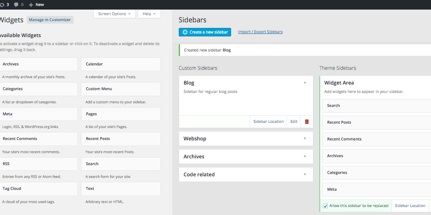
Task: Collapse the Blog sidebar panel
Action: pos(304,83)
